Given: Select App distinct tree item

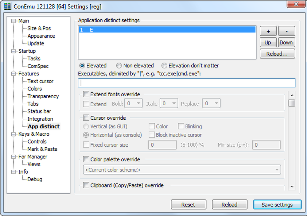Looking at the screenshot, I should (x=44, y=126).
